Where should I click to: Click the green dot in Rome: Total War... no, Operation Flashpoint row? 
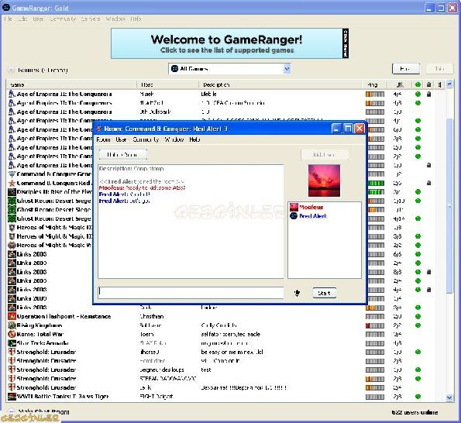[418, 316]
